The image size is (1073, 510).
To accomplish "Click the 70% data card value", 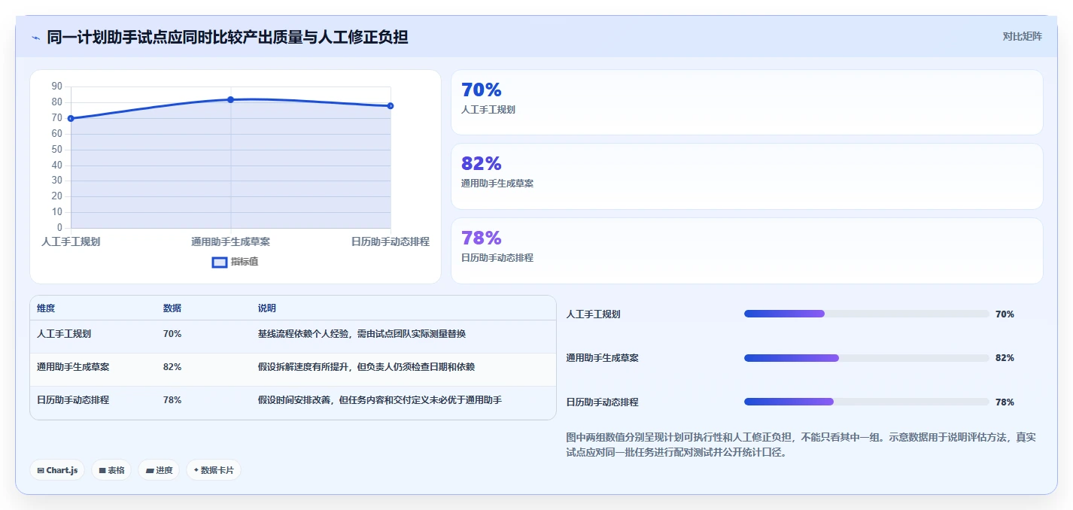I will (x=482, y=90).
